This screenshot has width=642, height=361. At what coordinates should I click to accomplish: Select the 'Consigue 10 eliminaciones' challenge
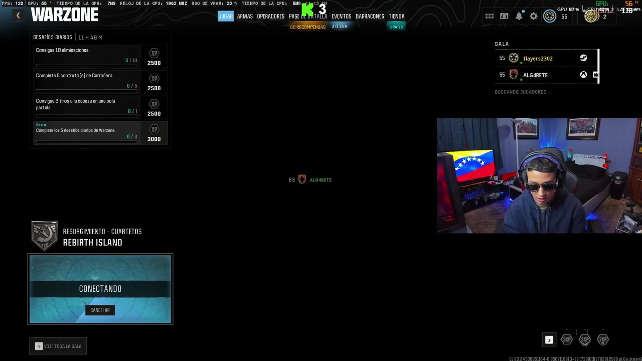[x=100, y=57]
